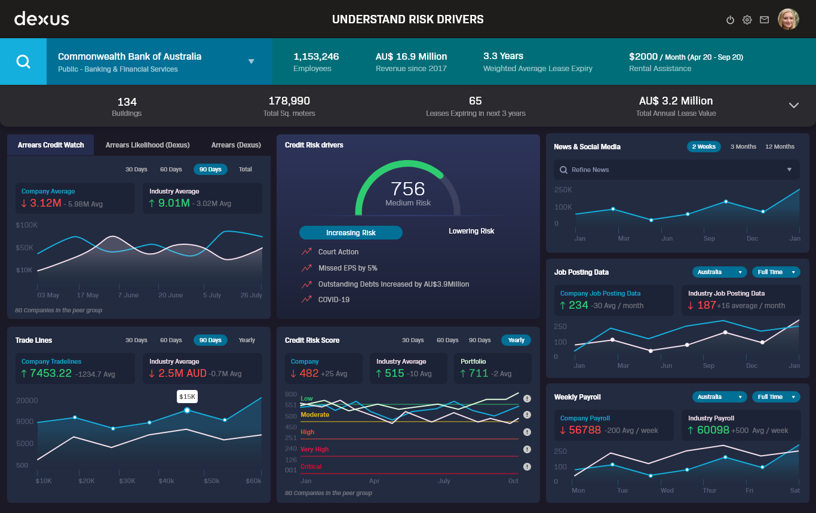Select 90 Days in Credit Risk Score
Screen dimensions: 816x513
pyautogui.click(x=480, y=340)
